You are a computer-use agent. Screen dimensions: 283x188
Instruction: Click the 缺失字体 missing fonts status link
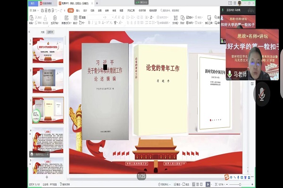[x=67, y=184]
